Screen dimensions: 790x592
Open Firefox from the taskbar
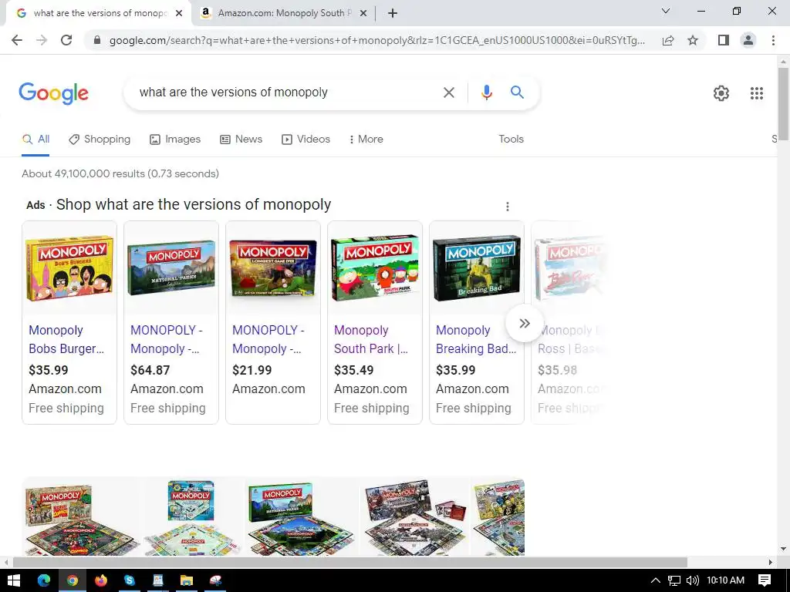pyautogui.click(x=101, y=580)
